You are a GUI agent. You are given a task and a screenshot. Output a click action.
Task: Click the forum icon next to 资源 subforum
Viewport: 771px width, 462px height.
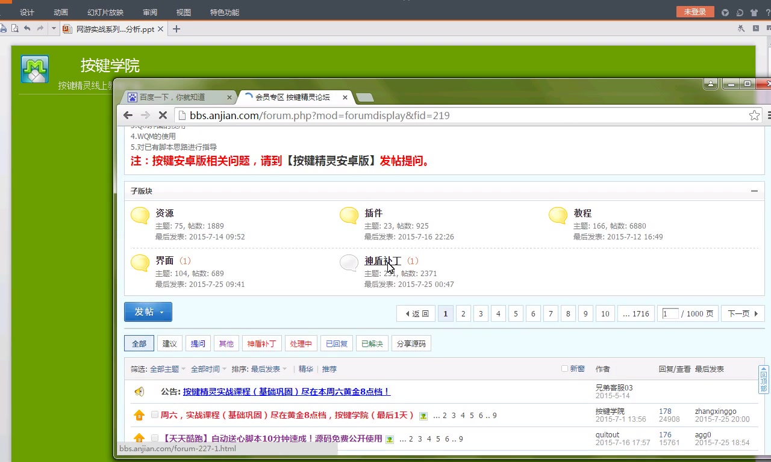pyautogui.click(x=139, y=216)
